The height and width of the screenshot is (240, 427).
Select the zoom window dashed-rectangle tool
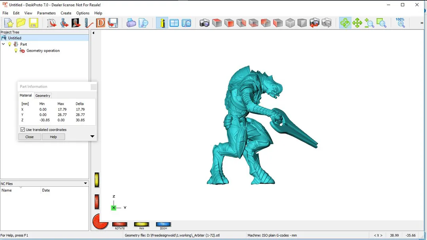(x=381, y=23)
